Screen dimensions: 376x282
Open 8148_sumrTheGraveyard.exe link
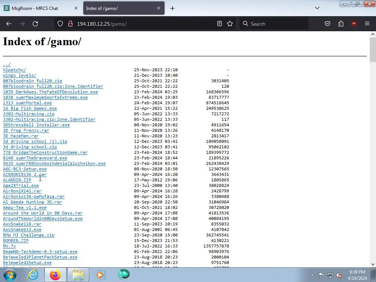coord(35,158)
